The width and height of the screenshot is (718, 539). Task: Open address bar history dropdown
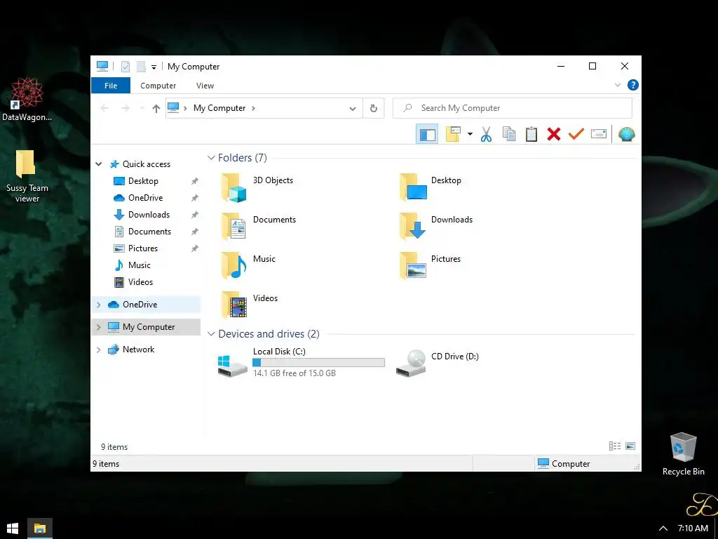click(x=352, y=109)
